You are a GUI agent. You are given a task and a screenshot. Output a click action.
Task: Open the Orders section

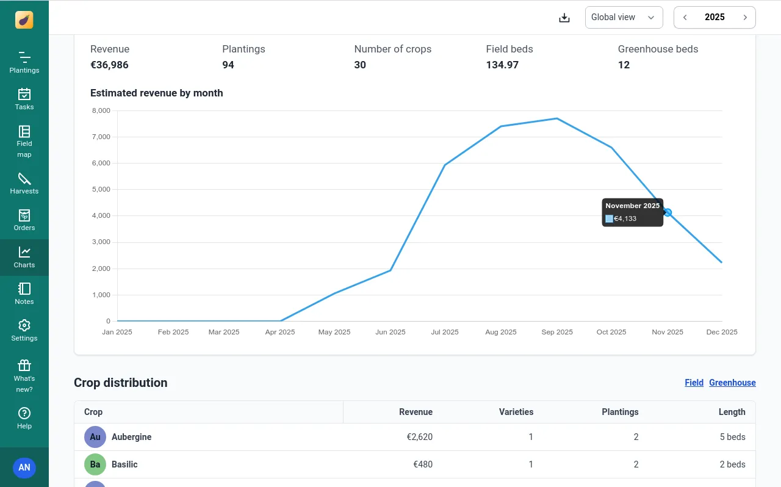(24, 220)
